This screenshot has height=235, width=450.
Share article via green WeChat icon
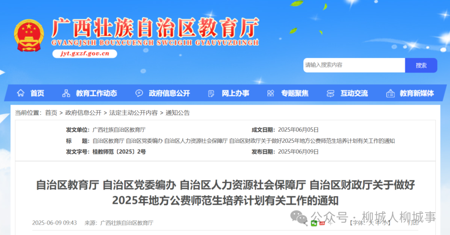click(314, 223)
